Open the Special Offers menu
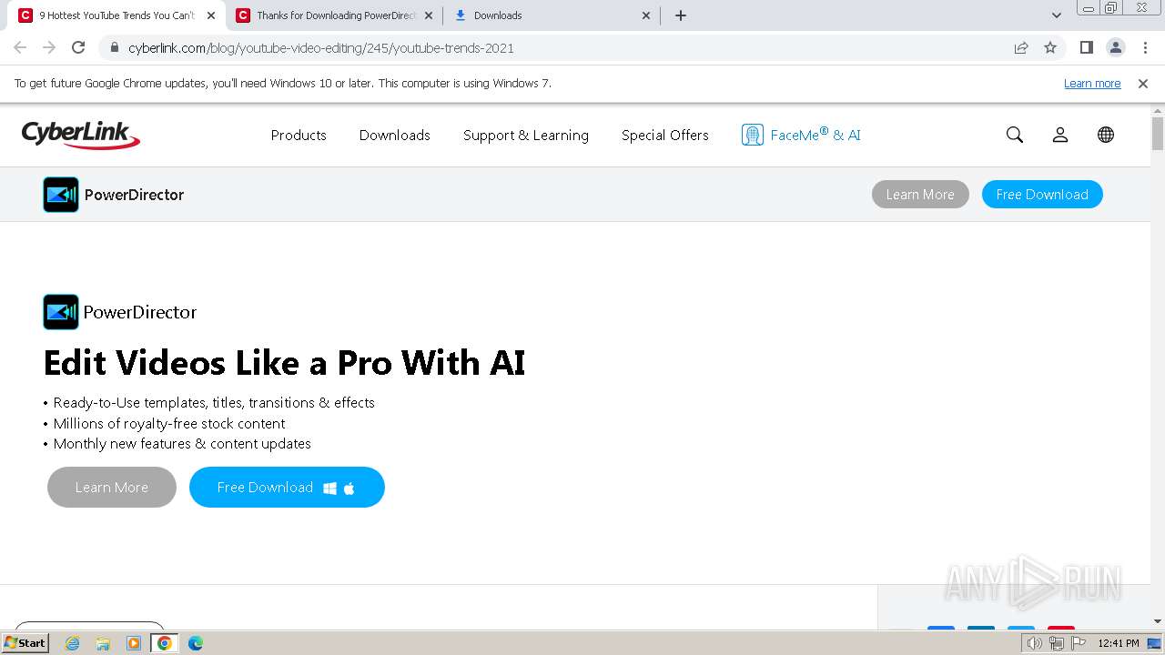The image size is (1165, 655). click(665, 135)
